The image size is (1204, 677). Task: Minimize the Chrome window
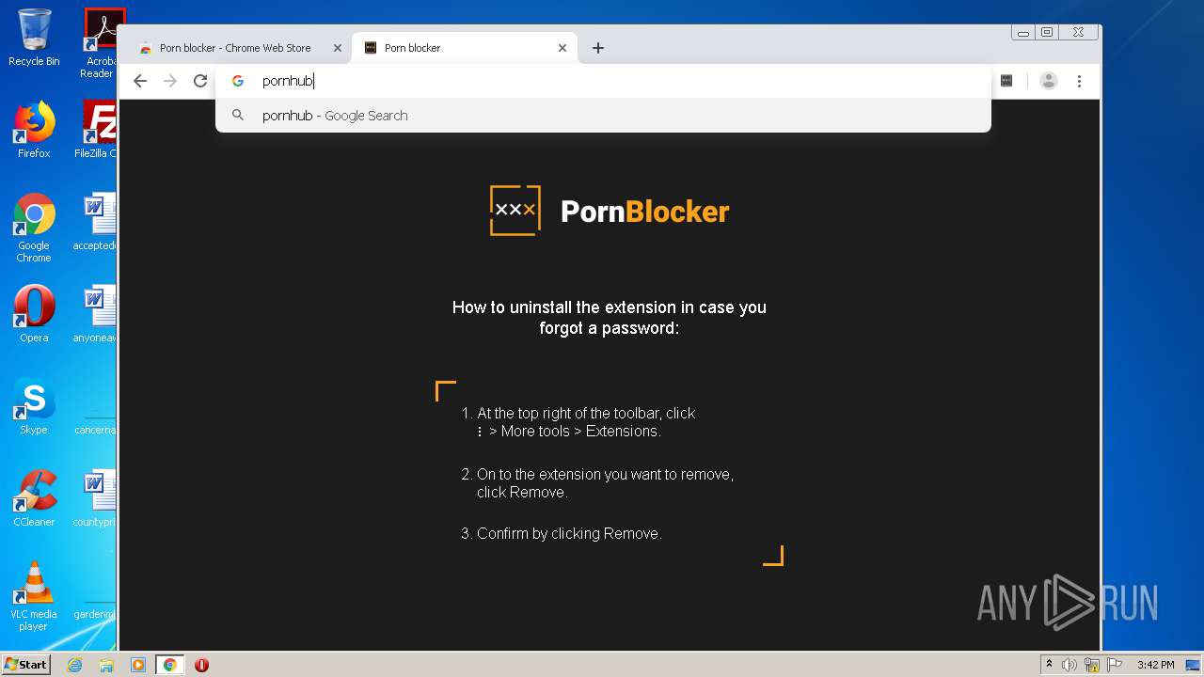pos(1023,32)
